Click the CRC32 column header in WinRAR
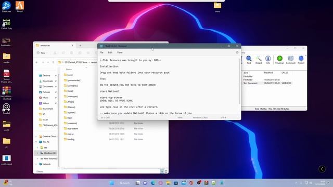333x187 pixels. coord(285,73)
